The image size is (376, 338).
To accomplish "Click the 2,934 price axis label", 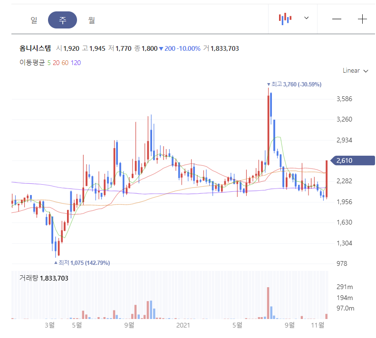I will click(344, 140).
